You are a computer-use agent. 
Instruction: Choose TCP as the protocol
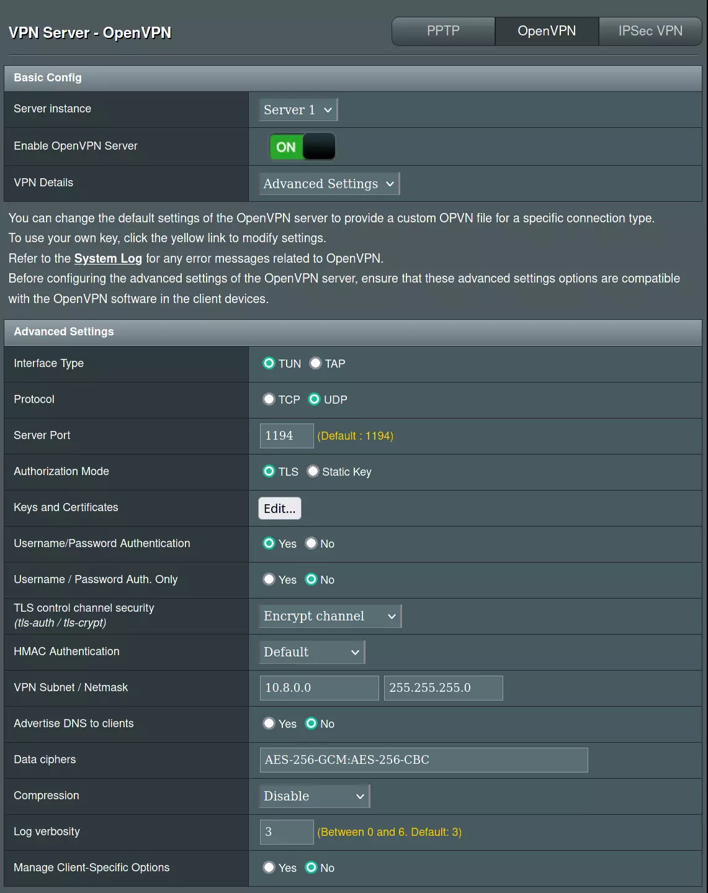pos(269,399)
